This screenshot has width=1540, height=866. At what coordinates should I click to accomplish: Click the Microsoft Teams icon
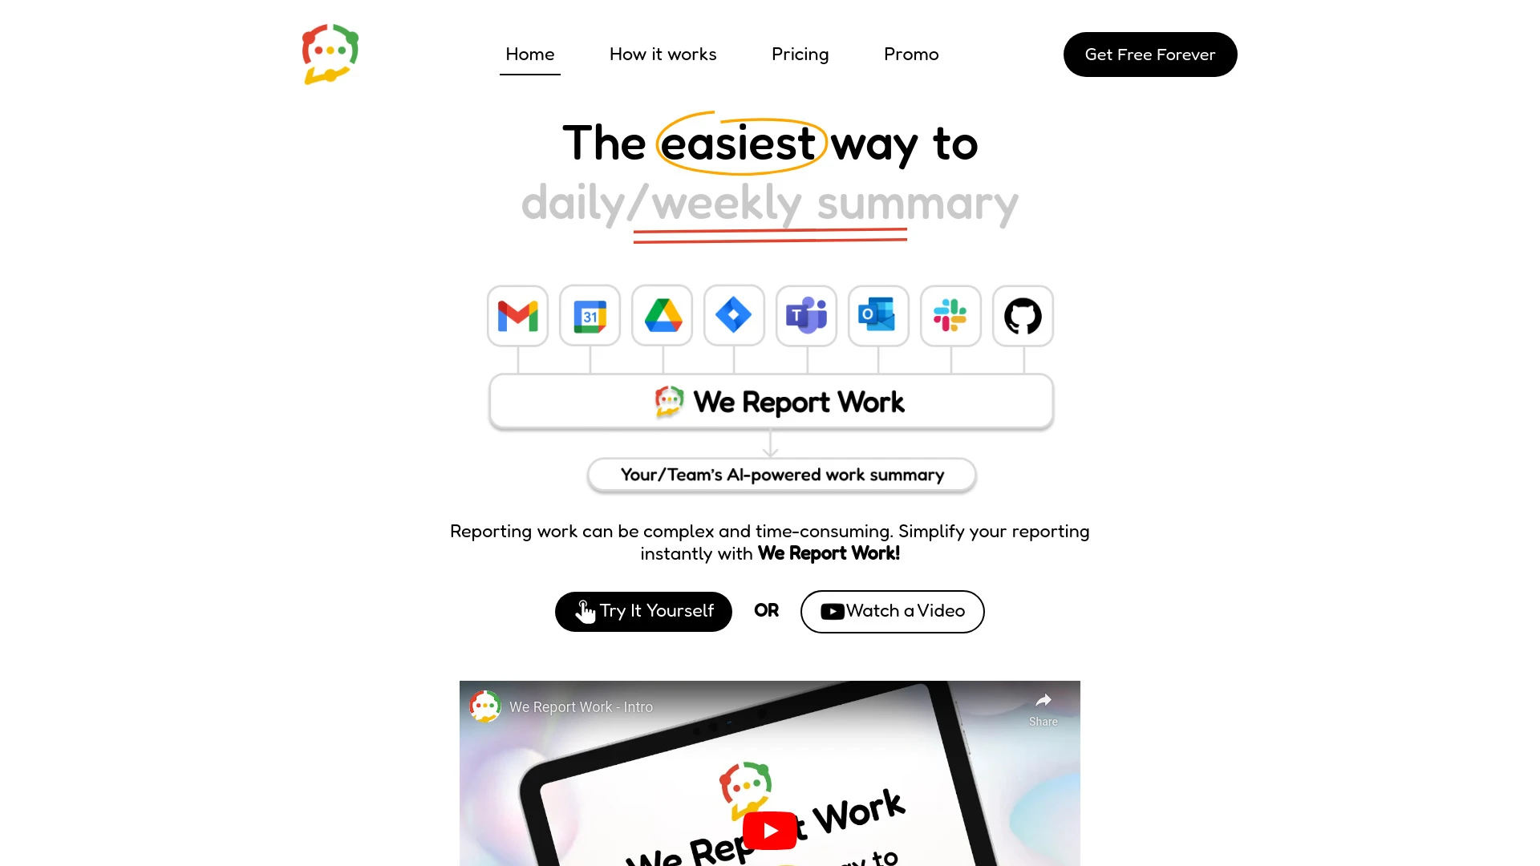[806, 315]
